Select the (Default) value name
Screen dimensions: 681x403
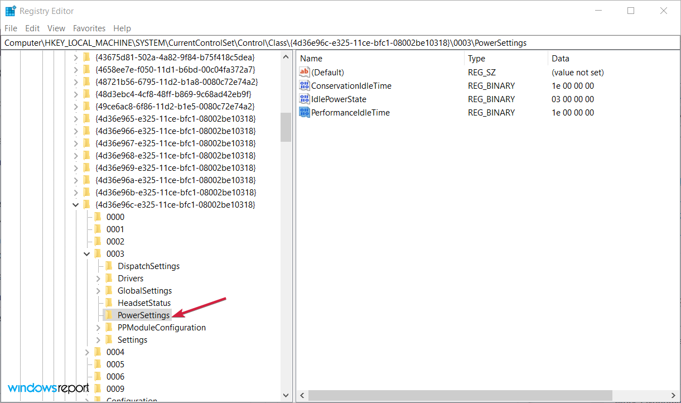[327, 73]
